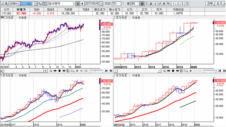Stop playback on the top-right chart
226x127 pixels.
(173, 71)
